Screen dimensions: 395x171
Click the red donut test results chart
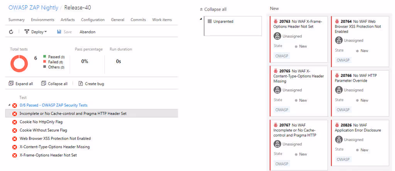[19, 63]
